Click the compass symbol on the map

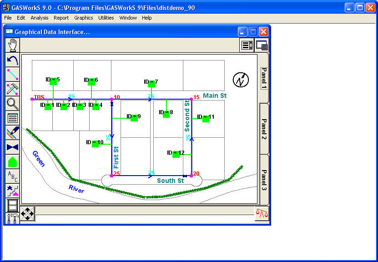tap(241, 80)
